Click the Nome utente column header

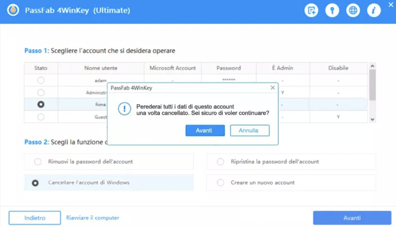[101, 68]
